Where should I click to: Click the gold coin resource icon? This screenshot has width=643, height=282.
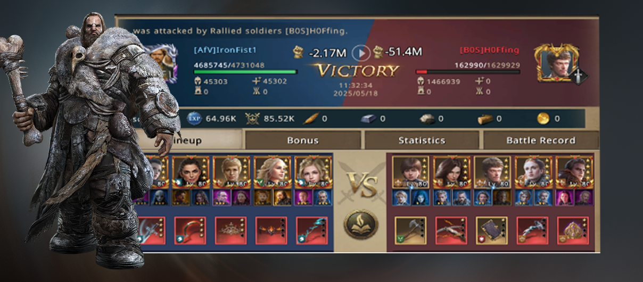pos(543,119)
